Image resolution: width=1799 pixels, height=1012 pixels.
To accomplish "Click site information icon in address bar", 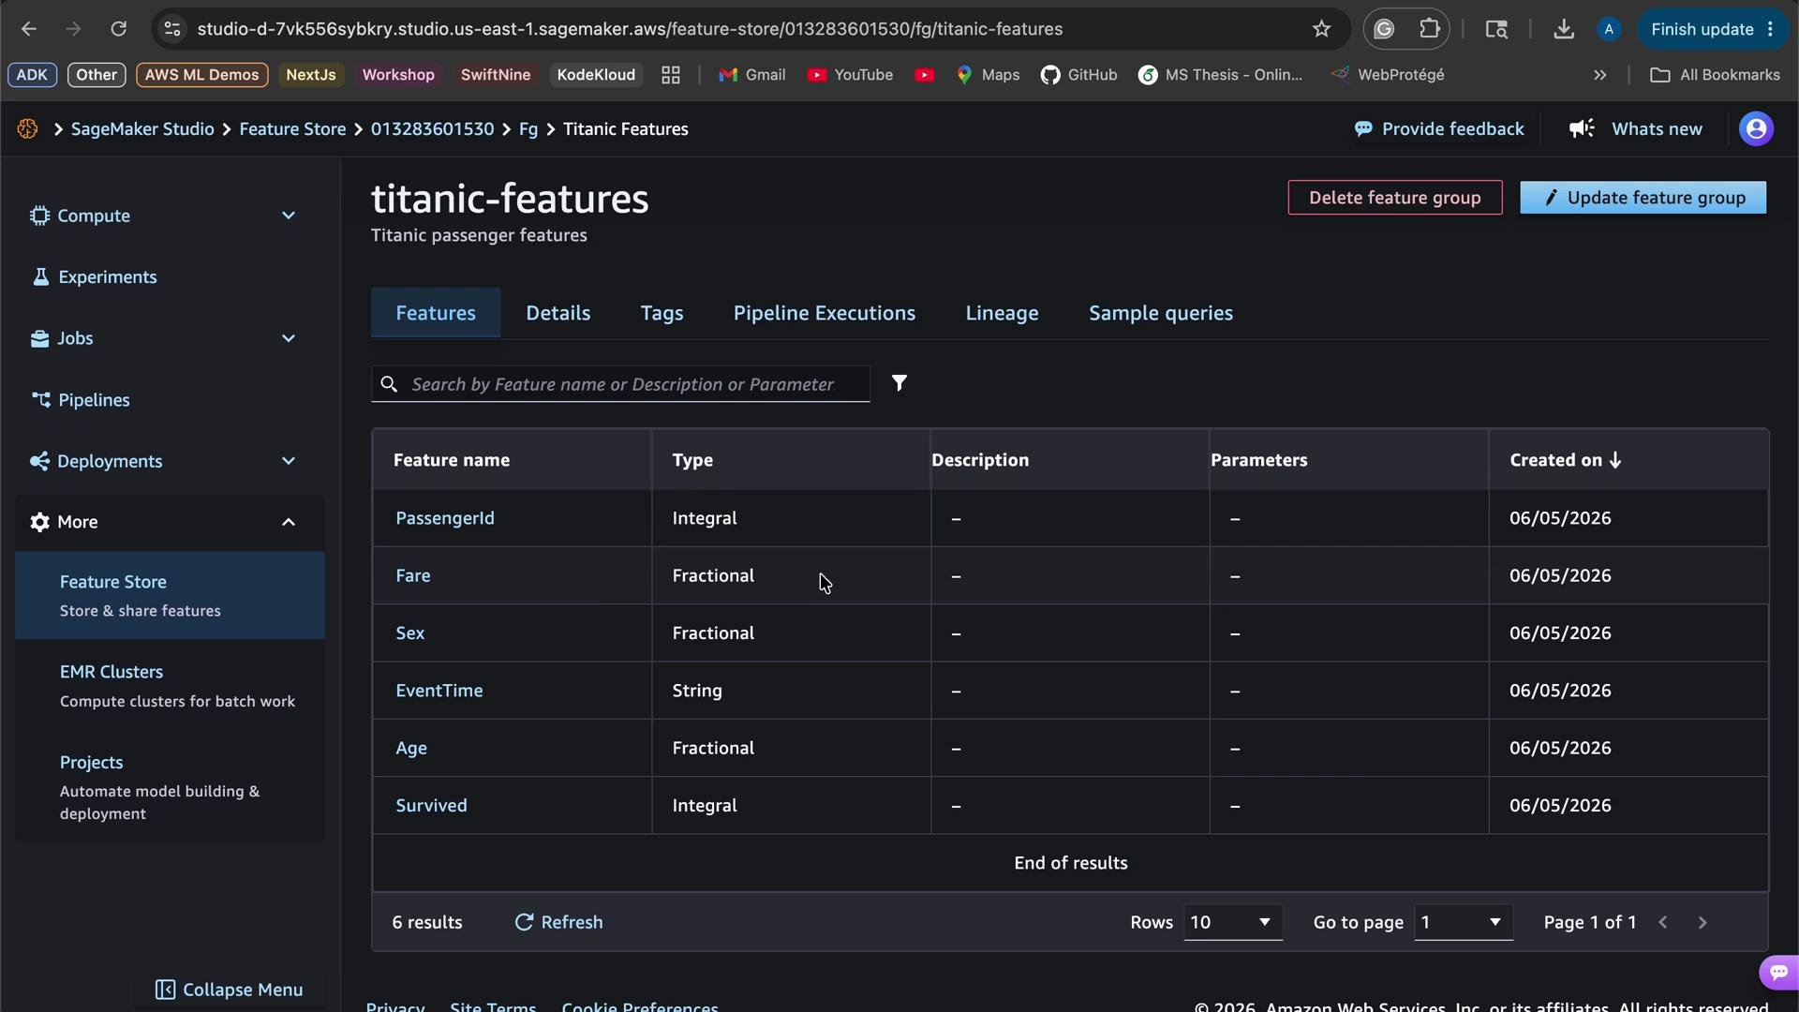I will coord(172,29).
